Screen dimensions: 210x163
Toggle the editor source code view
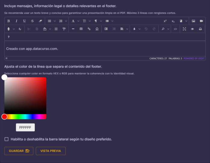(175, 29)
